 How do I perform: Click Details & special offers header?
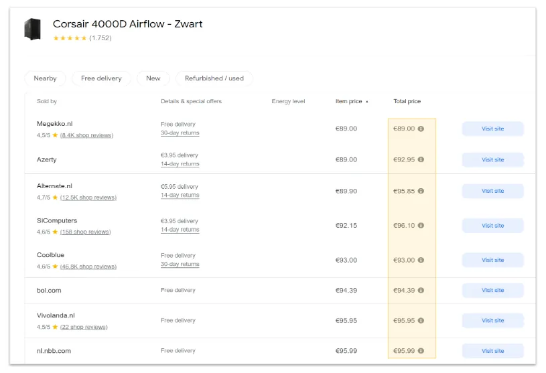(191, 101)
